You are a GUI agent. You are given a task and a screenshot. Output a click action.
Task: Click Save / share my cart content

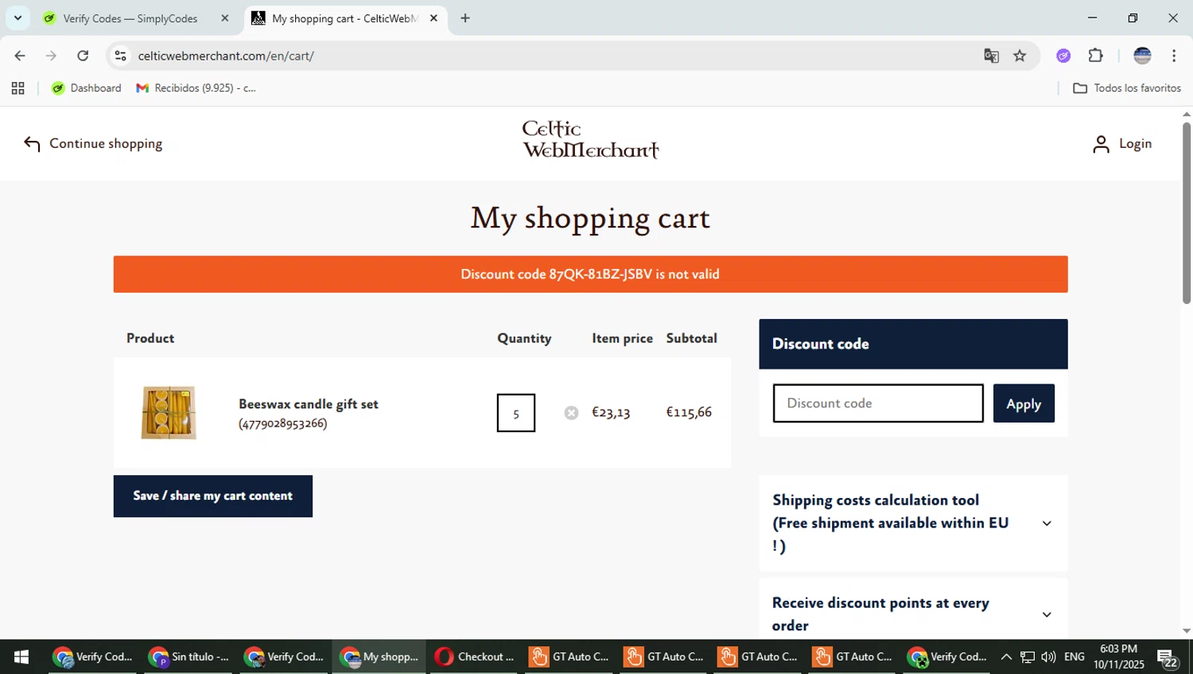click(x=213, y=496)
